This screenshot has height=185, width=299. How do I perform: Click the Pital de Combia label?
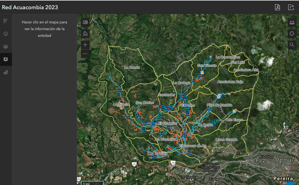219,105
